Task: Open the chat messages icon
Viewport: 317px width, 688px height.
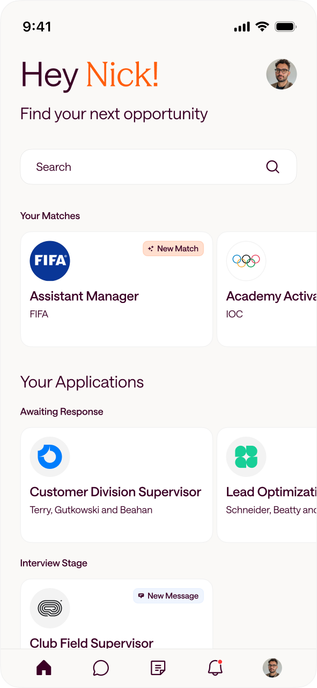Action: [x=101, y=668]
